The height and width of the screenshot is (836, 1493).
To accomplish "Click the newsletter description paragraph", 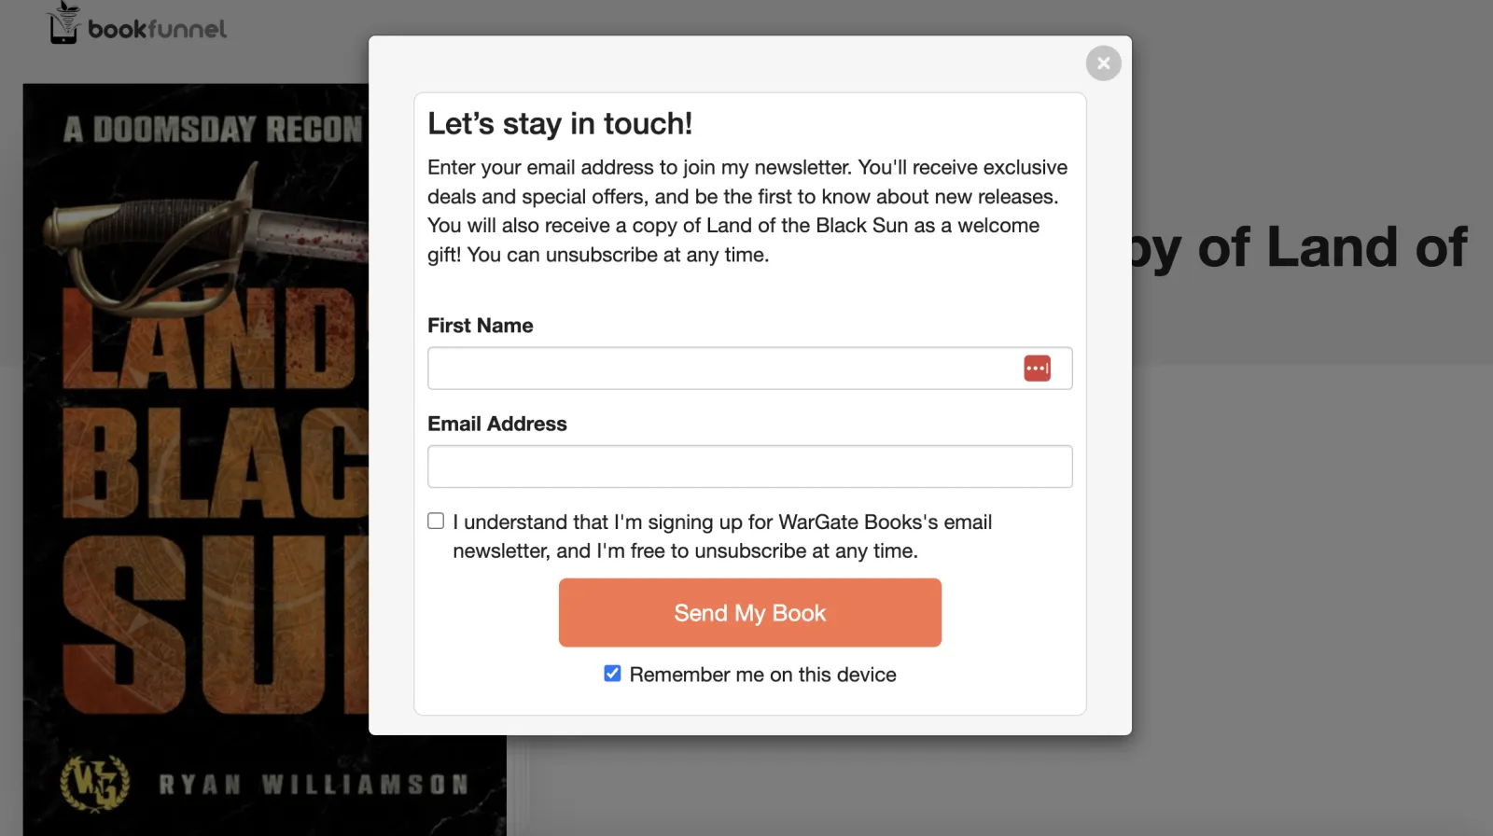I will (x=746, y=211).
